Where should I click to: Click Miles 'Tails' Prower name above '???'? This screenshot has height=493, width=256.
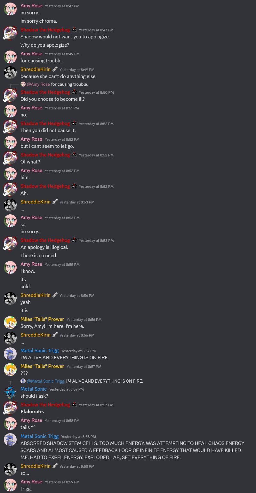42,366
